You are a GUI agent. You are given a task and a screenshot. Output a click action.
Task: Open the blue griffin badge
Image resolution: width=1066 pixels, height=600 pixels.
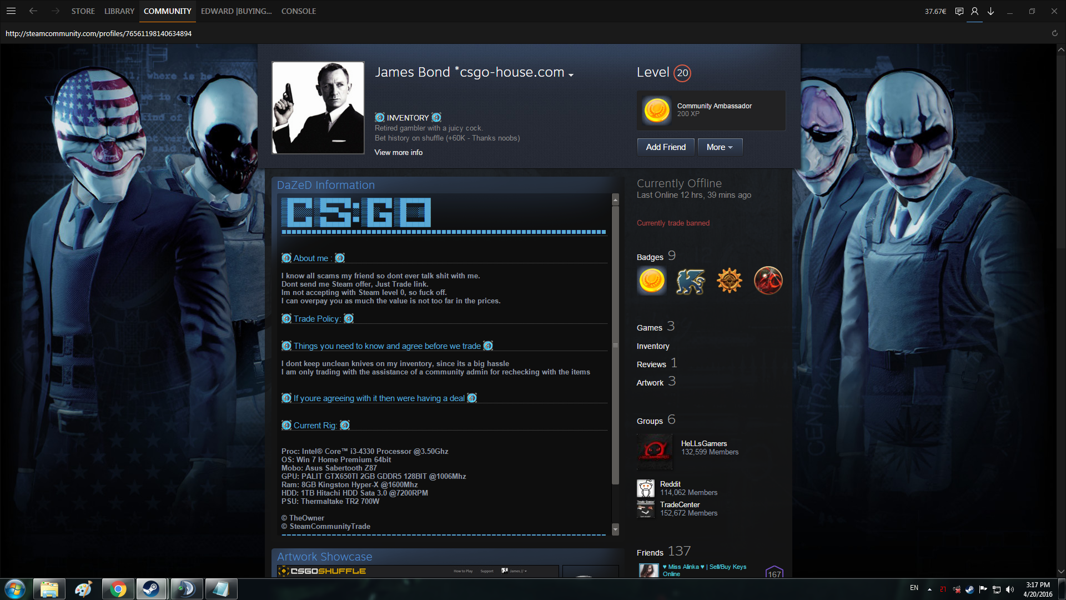tap(690, 281)
